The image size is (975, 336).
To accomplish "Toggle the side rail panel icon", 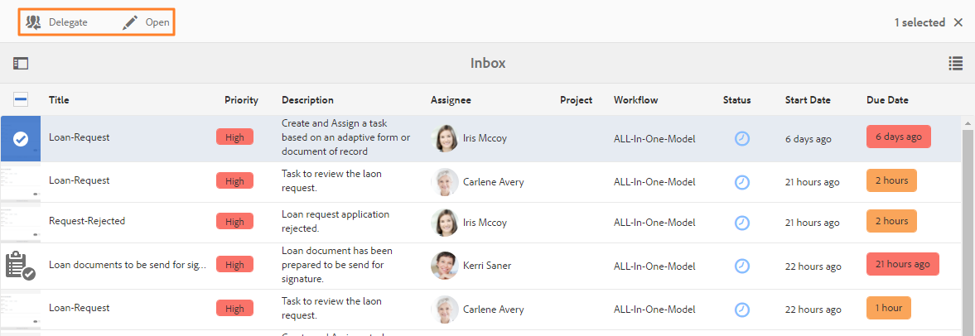I will coord(21,63).
